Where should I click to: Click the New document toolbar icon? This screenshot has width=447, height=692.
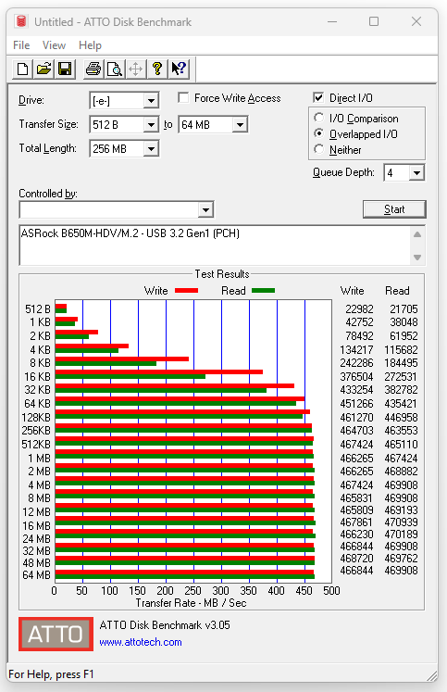click(23, 69)
